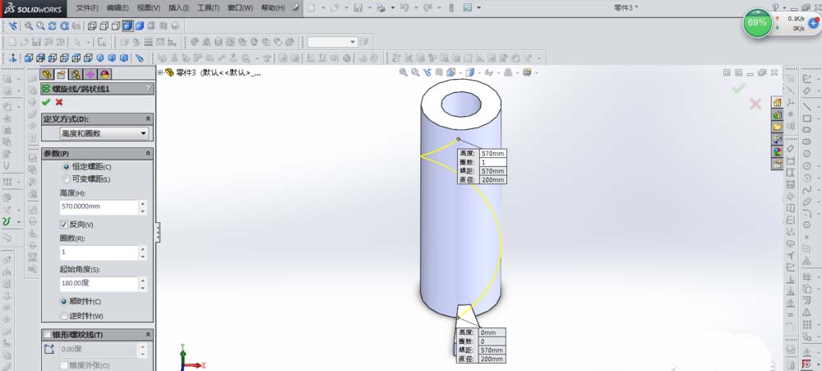Click the zoom to area icon in top toolbar
Viewport: 822px width, 371px height.
coord(40,26)
